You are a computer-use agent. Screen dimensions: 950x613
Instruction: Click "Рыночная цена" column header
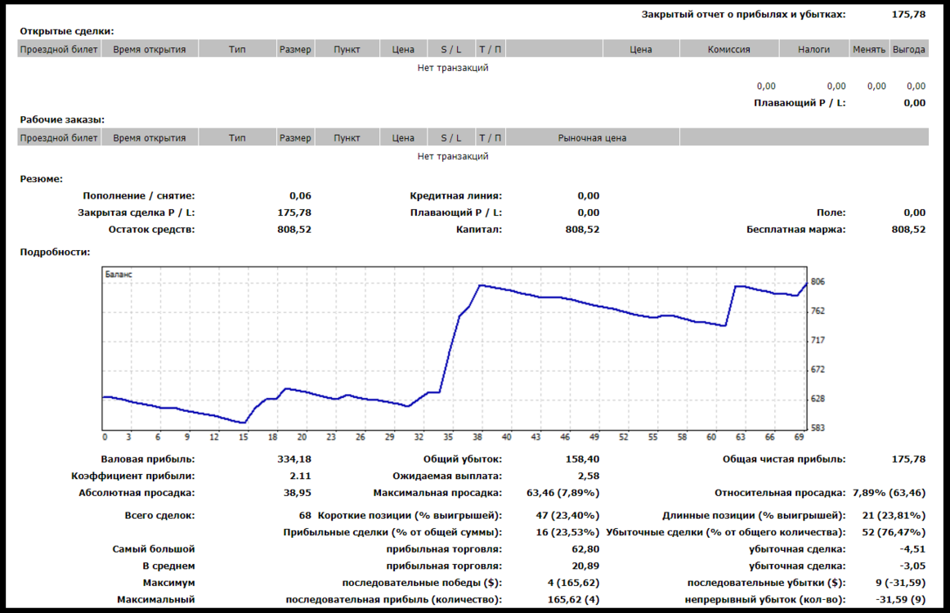[592, 138]
